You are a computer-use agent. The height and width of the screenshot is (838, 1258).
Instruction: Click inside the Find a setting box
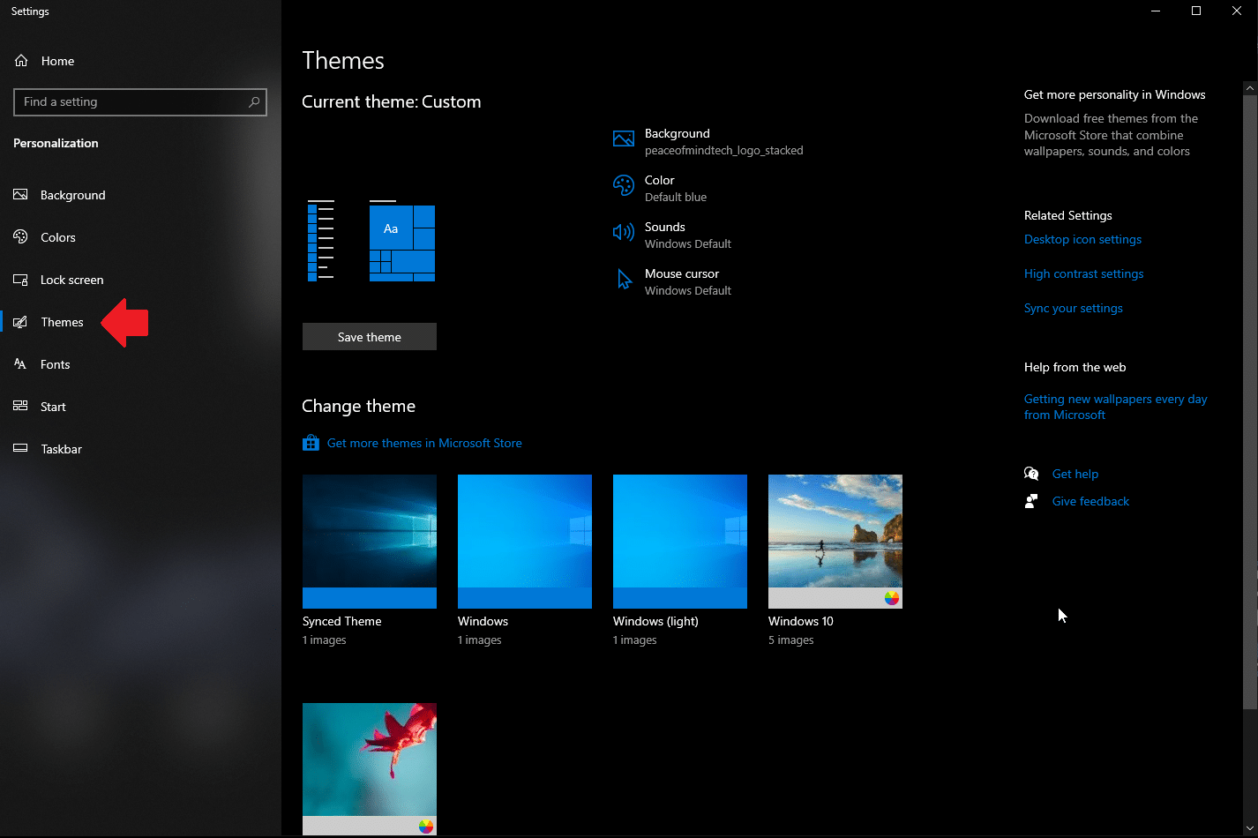click(140, 102)
